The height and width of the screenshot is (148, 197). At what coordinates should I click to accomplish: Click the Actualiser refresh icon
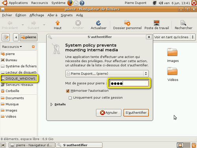(x=98, y=23)
